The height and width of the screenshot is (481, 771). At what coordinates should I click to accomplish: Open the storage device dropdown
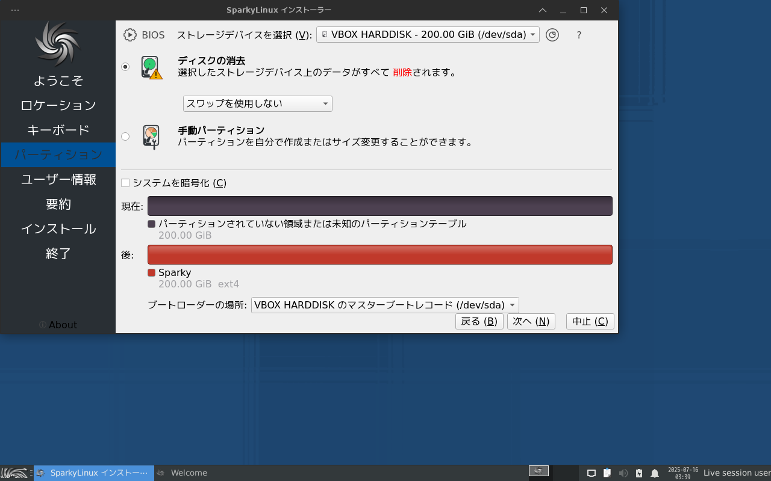[428, 35]
